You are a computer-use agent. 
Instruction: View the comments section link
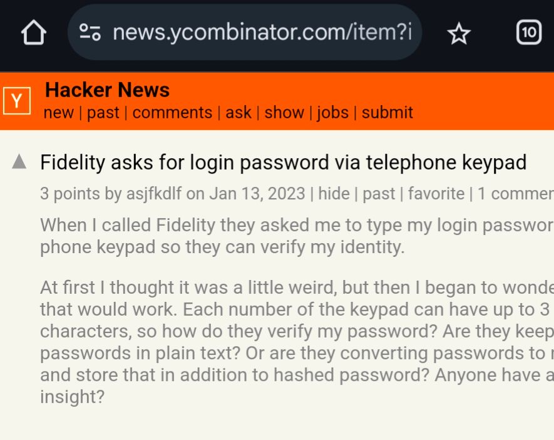[172, 112]
